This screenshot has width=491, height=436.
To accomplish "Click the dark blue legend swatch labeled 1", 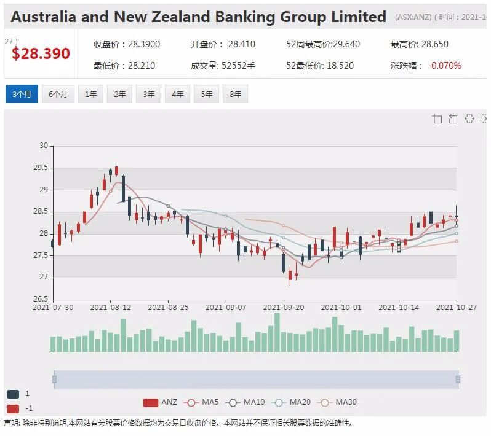I will click(13, 394).
